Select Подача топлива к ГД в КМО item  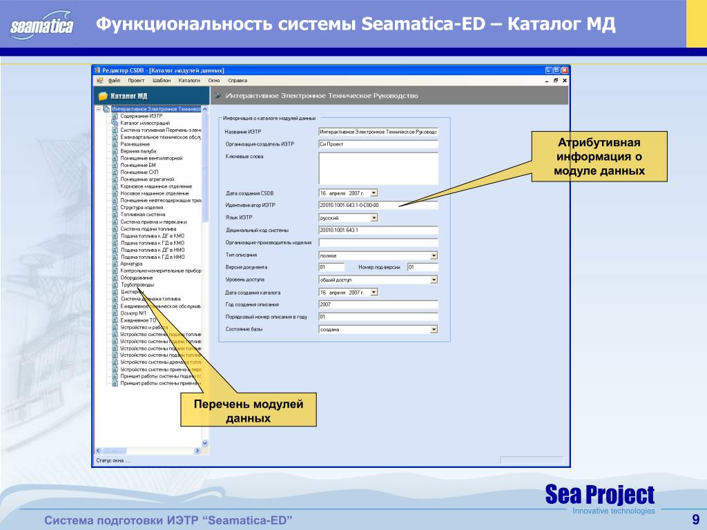point(153,243)
